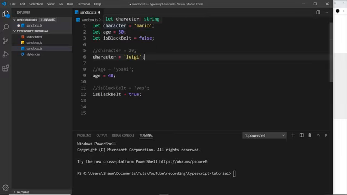Viewport: 347px width, 195px height.
Task: Open the View menu
Action: 50,4
